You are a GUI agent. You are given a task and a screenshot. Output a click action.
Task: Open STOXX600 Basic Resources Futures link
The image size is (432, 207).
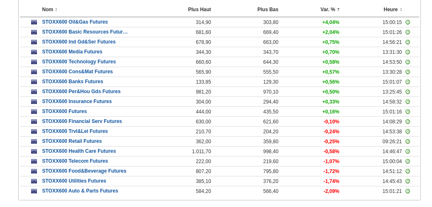tap(85, 32)
